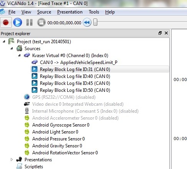The width and height of the screenshot is (187, 169).
Task: Select Replay Block Log file ID:40 icon
Action: [35, 76]
